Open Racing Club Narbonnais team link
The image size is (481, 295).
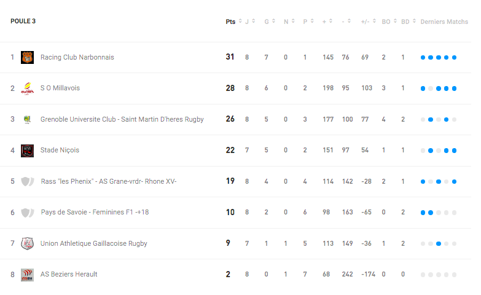click(x=77, y=57)
